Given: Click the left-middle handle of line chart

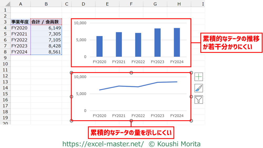Looking at the screenshot, I should (71, 97).
